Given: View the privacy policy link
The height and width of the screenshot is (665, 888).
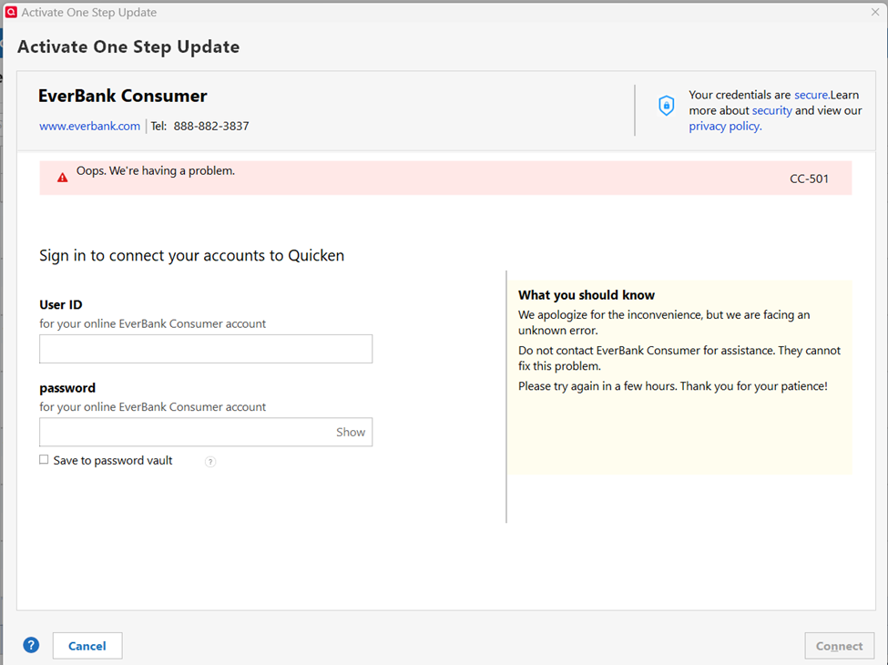Looking at the screenshot, I should click(725, 127).
